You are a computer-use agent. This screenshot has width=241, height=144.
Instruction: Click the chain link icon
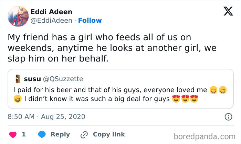point(84,134)
